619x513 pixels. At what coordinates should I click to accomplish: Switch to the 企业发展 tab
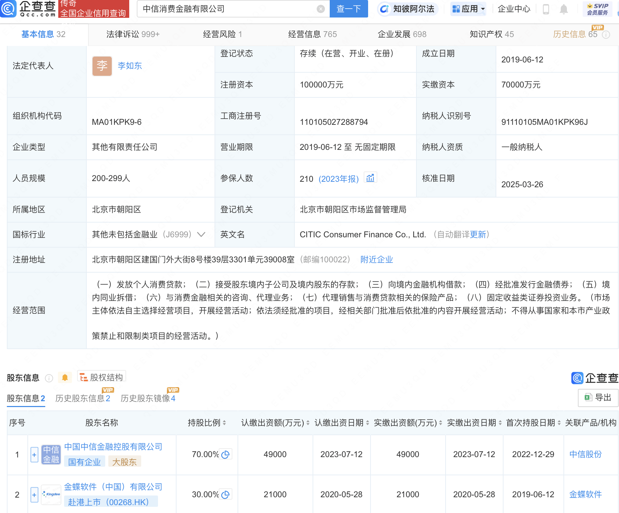point(402,34)
